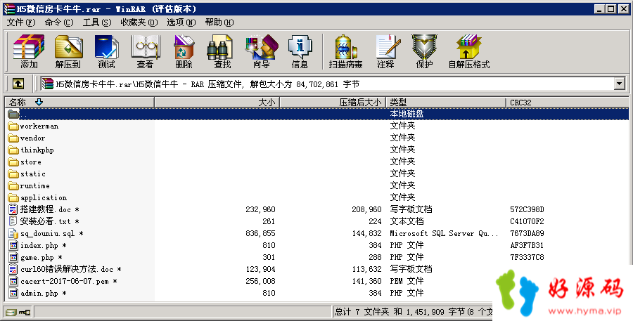Screen dimensions: 633x321
Task: Select the curl60错误解决方法.doc file name
Action: point(70,269)
